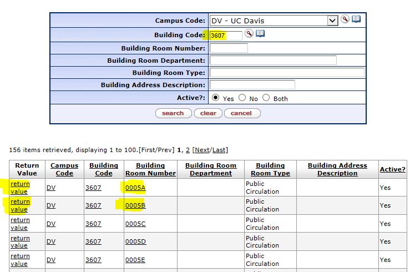Click the Building Address Description input field
The height and width of the screenshot is (272, 415).
(252, 85)
